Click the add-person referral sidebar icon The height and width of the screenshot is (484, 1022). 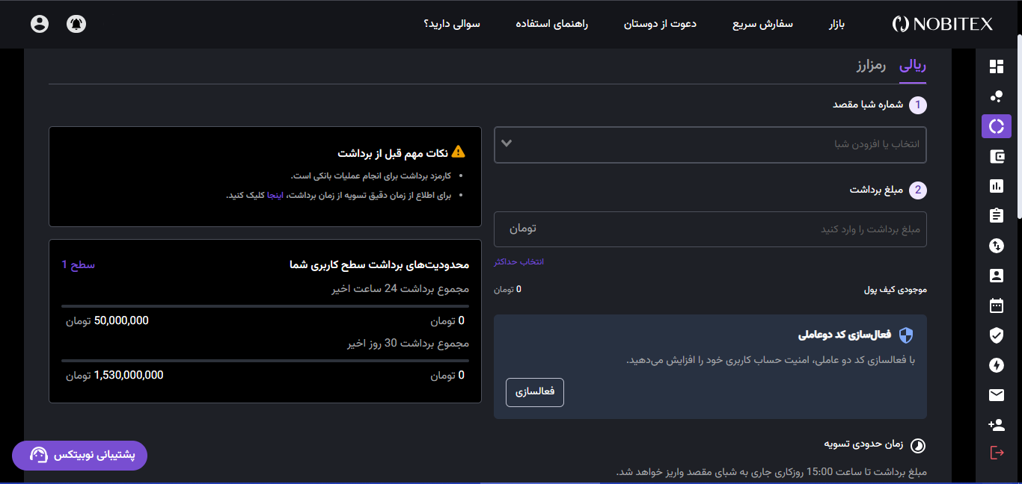click(x=996, y=424)
